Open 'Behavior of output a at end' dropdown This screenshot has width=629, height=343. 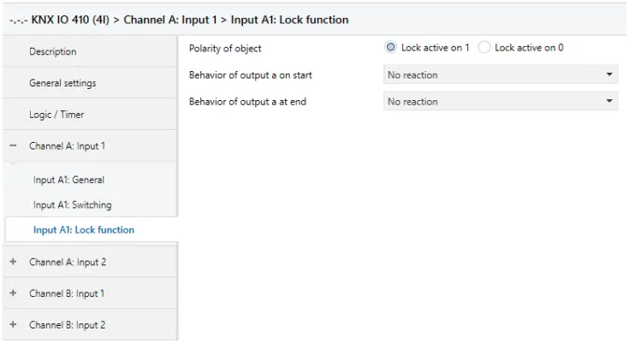500,102
